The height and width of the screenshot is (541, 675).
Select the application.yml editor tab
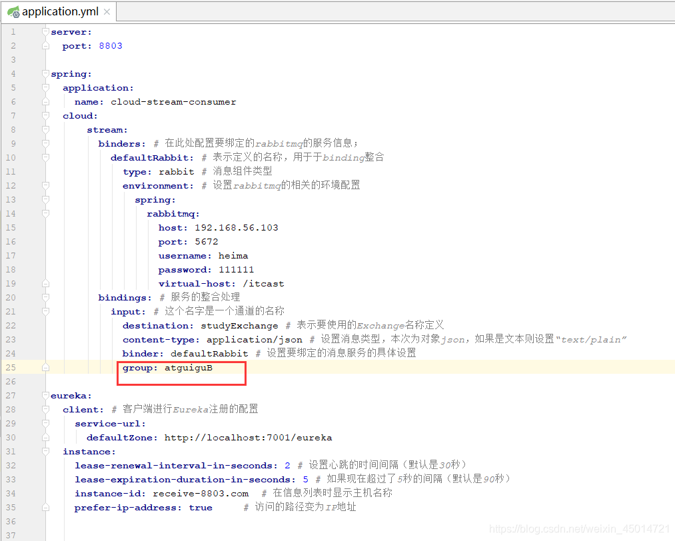pos(59,11)
